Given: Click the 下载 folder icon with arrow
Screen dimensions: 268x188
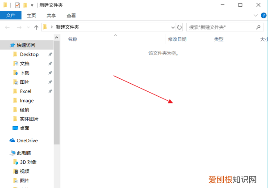Looking at the screenshot, I should click(x=16, y=73).
